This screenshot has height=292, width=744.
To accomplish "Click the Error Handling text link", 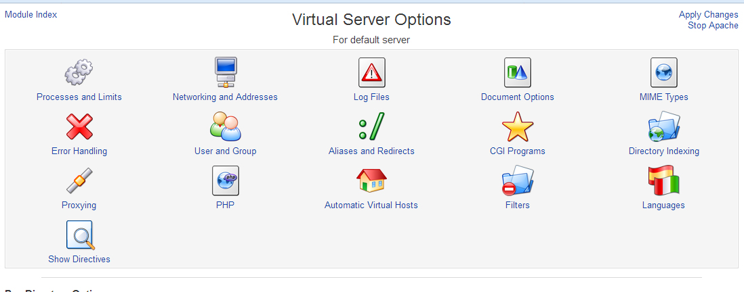I will 79,151.
